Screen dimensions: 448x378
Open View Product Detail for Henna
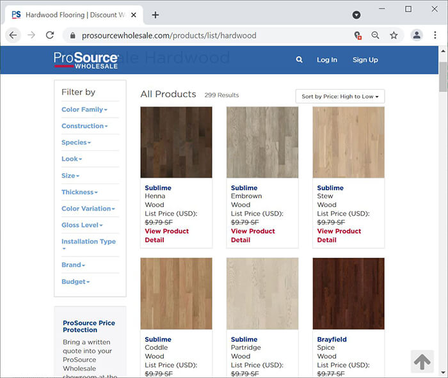coord(166,235)
